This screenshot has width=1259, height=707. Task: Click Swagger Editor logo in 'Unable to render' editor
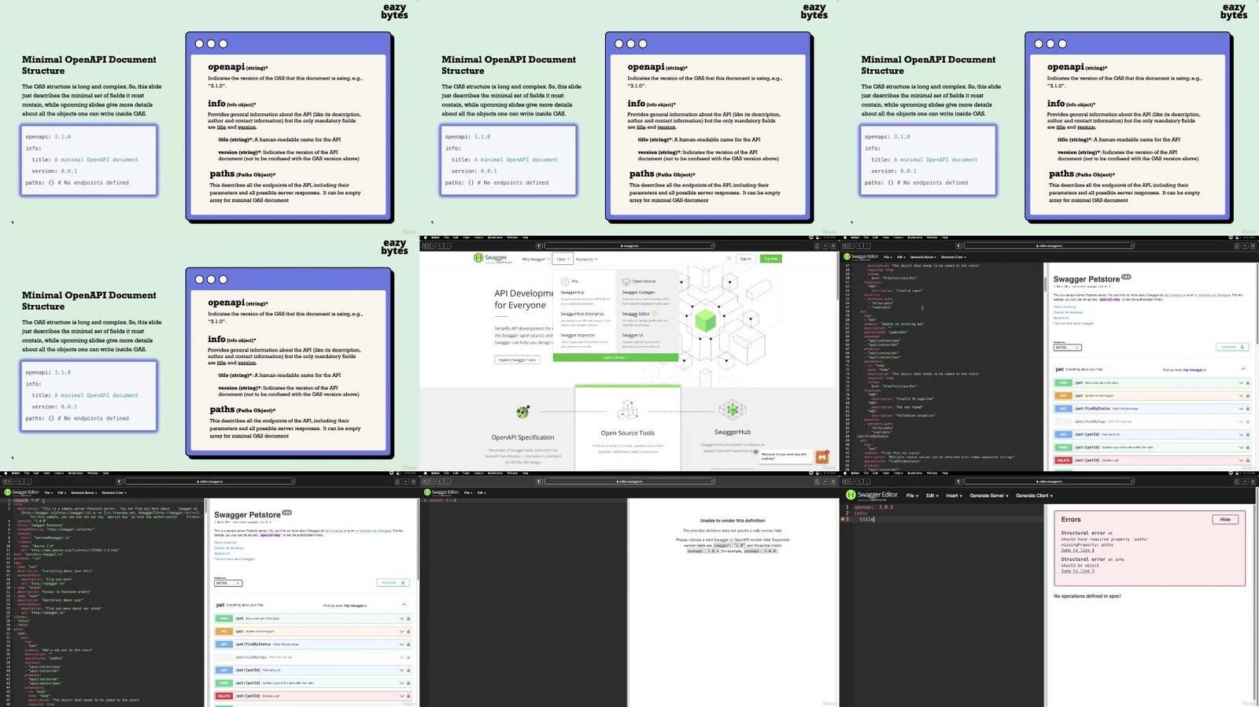click(x=441, y=492)
